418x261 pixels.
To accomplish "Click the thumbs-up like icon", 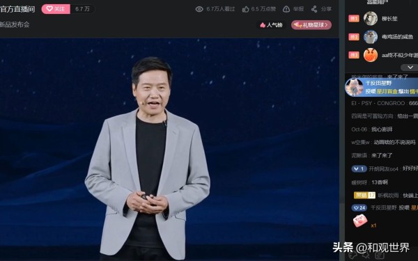I will click(x=245, y=9).
